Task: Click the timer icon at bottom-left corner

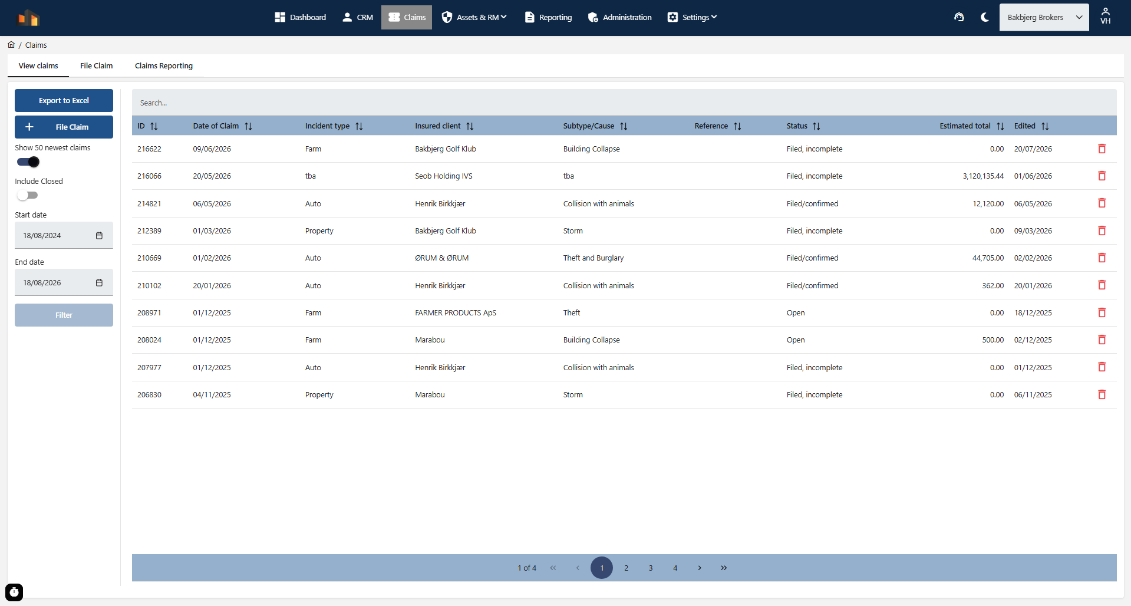Action: pyautogui.click(x=14, y=592)
